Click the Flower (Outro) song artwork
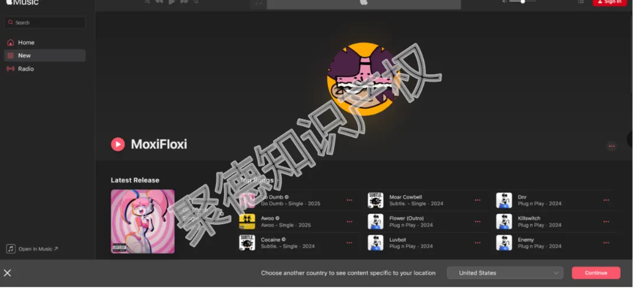The height and width of the screenshot is (289, 637). click(375, 222)
